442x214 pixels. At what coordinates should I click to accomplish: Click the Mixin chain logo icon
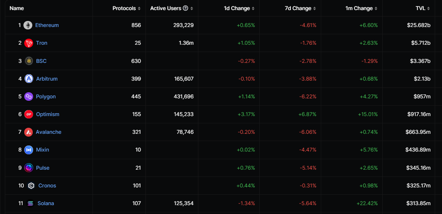[x=28, y=150]
